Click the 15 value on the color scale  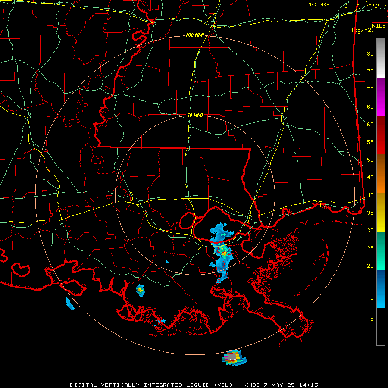pos(370,284)
